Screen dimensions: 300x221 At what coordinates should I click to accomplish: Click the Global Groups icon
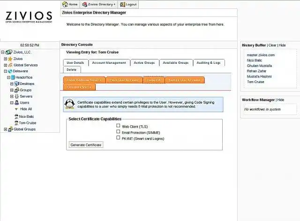(10, 129)
